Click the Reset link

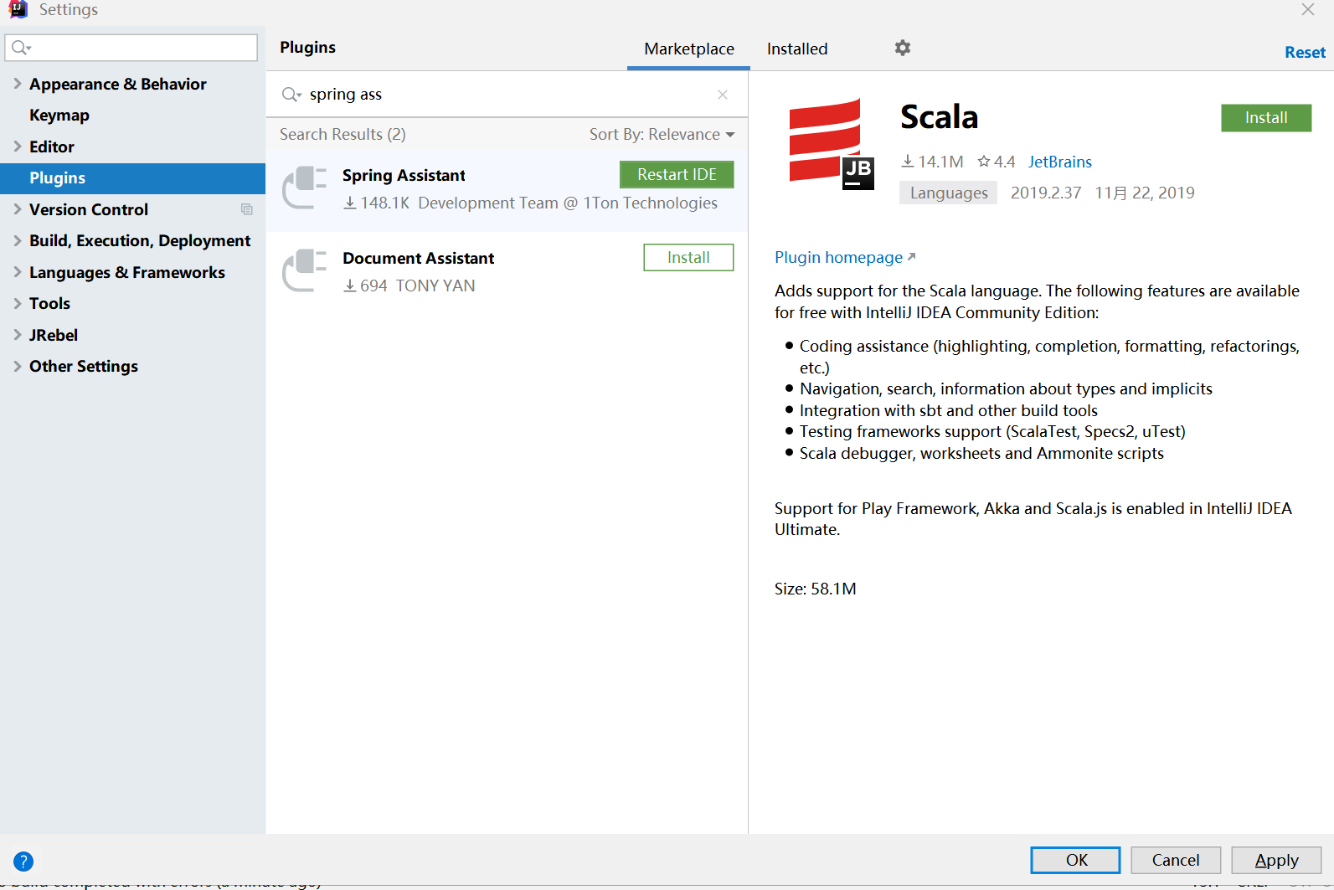[1305, 53]
